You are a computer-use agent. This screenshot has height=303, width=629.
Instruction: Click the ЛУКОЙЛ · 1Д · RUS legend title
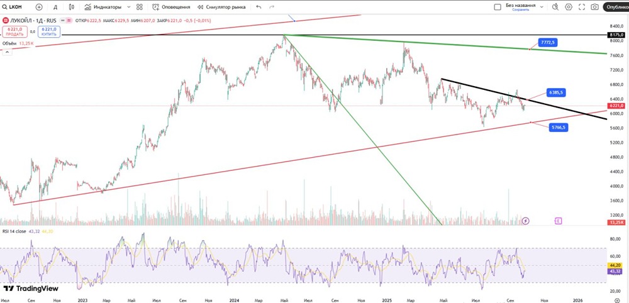[33, 20]
